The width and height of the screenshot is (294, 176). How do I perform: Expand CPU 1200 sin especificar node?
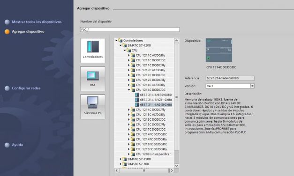point(129,154)
